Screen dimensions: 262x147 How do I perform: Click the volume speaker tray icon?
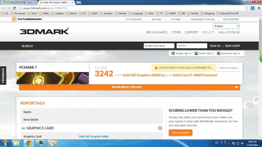pos(242,143)
